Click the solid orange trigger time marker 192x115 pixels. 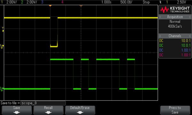[x=50, y=6]
